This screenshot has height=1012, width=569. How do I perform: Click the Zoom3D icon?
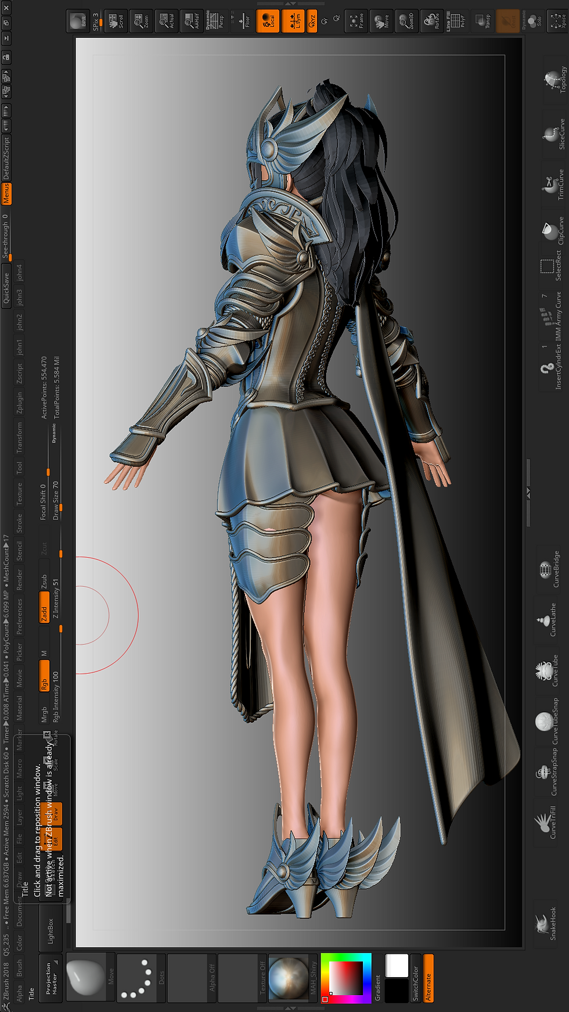[x=406, y=21]
